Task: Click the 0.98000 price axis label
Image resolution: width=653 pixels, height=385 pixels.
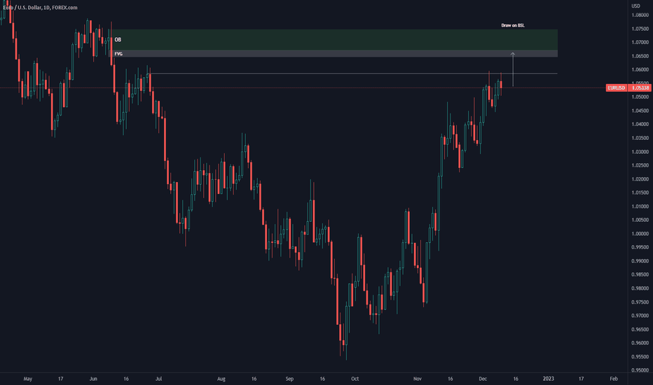Action: (640, 288)
